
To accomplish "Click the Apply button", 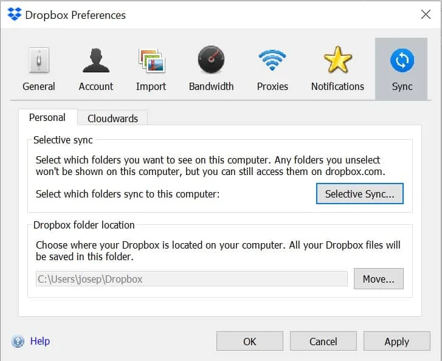I will click(397, 342).
